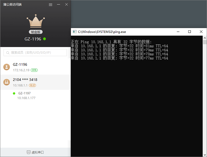
Task: Select the GZ-1196 member entry
Action: [35, 67]
